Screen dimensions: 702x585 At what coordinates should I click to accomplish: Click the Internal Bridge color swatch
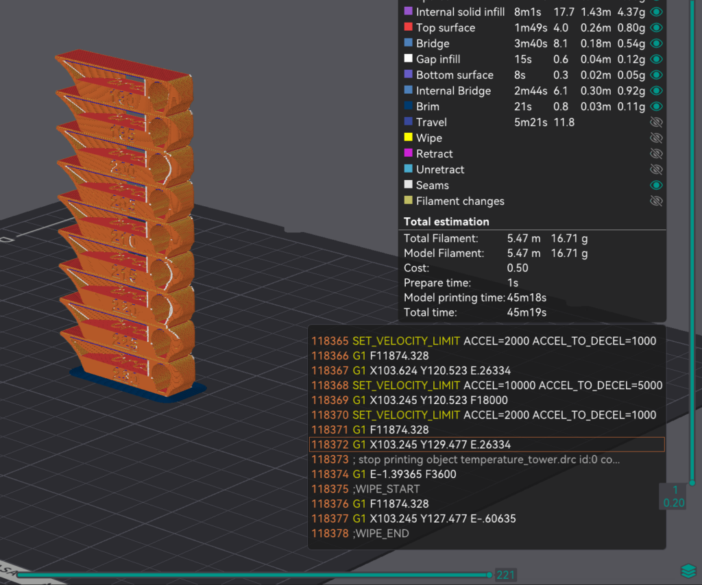[x=409, y=90]
